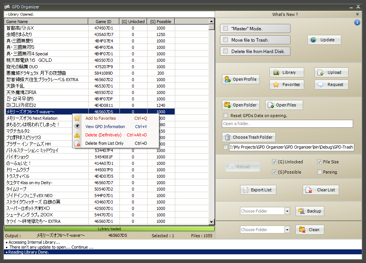Open Library via its icon button
The height and width of the screenshot is (263, 366).
pos(286,72)
